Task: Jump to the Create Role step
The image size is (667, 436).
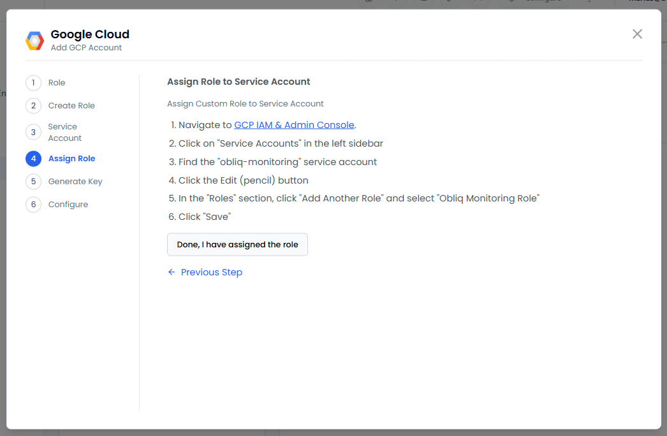Action: tap(71, 106)
